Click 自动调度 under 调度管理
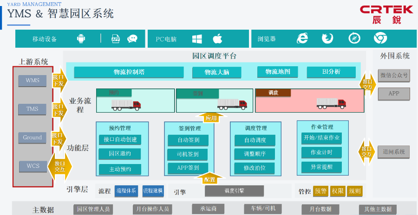Viewport: 418px width, 215px height. pyautogui.click(x=255, y=140)
